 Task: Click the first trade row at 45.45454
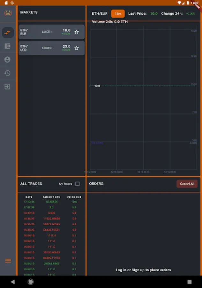coord(52,202)
